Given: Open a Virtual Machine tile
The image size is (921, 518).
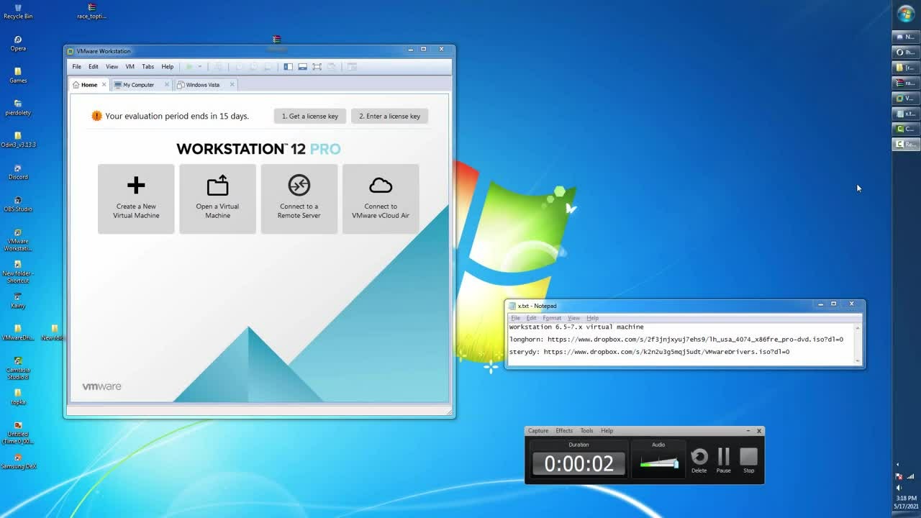Looking at the screenshot, I should pos(217,199).
